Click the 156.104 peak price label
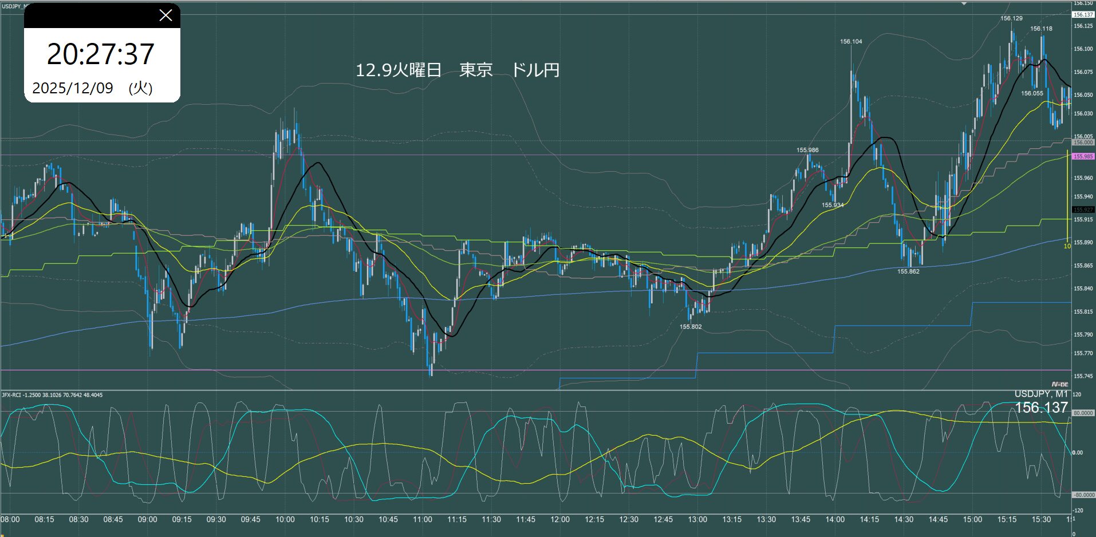This screenshot has width=1096, height=537. (x=851, y=41)
